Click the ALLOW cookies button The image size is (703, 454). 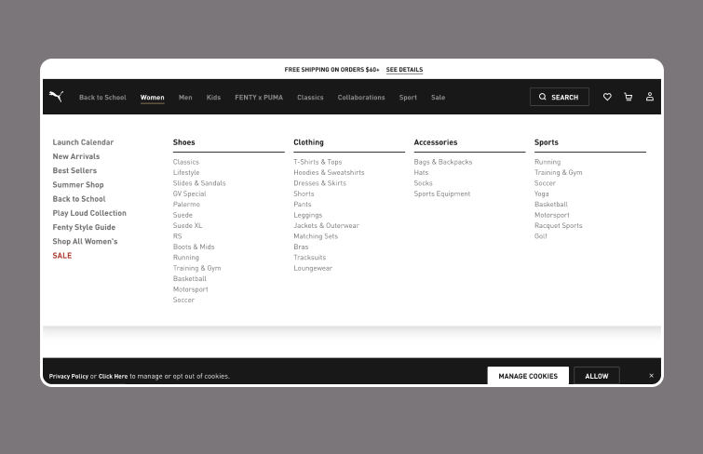tap(597, 376)
